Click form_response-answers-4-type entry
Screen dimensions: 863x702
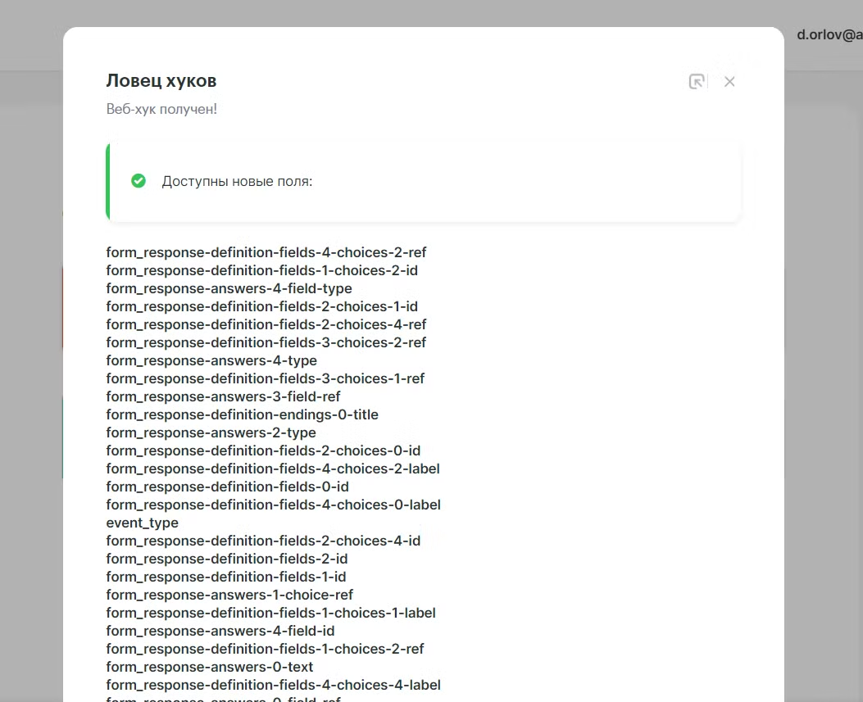click(211, 360)
